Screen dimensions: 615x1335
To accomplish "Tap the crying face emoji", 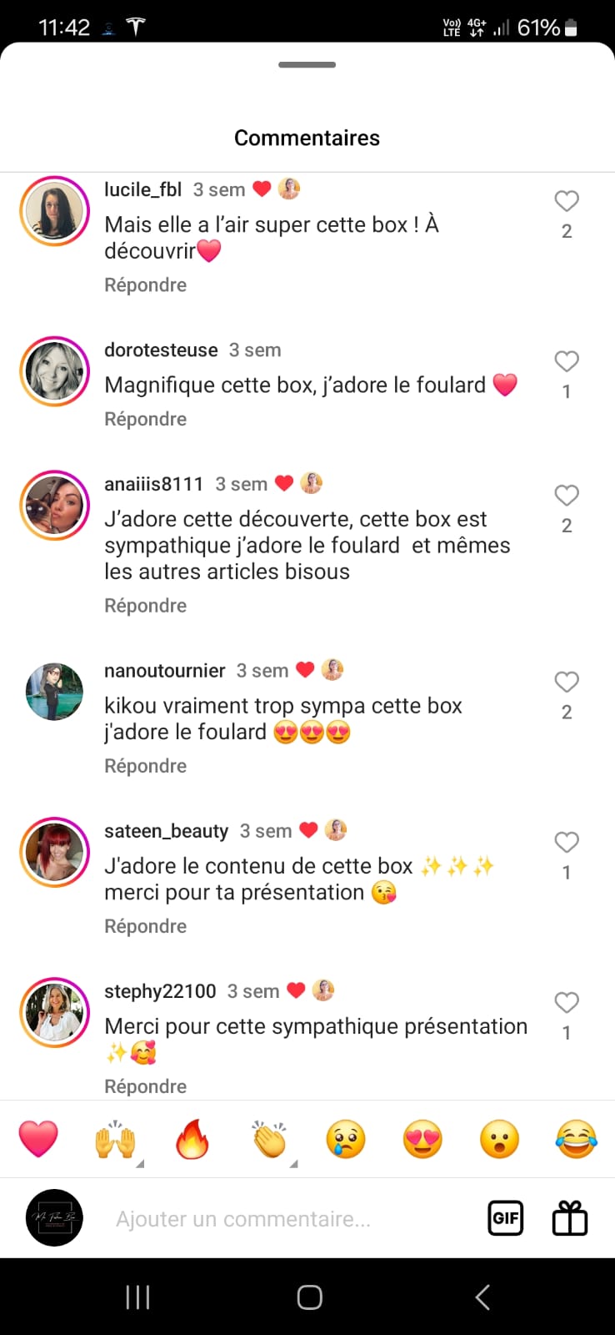I will (346, 1139).
